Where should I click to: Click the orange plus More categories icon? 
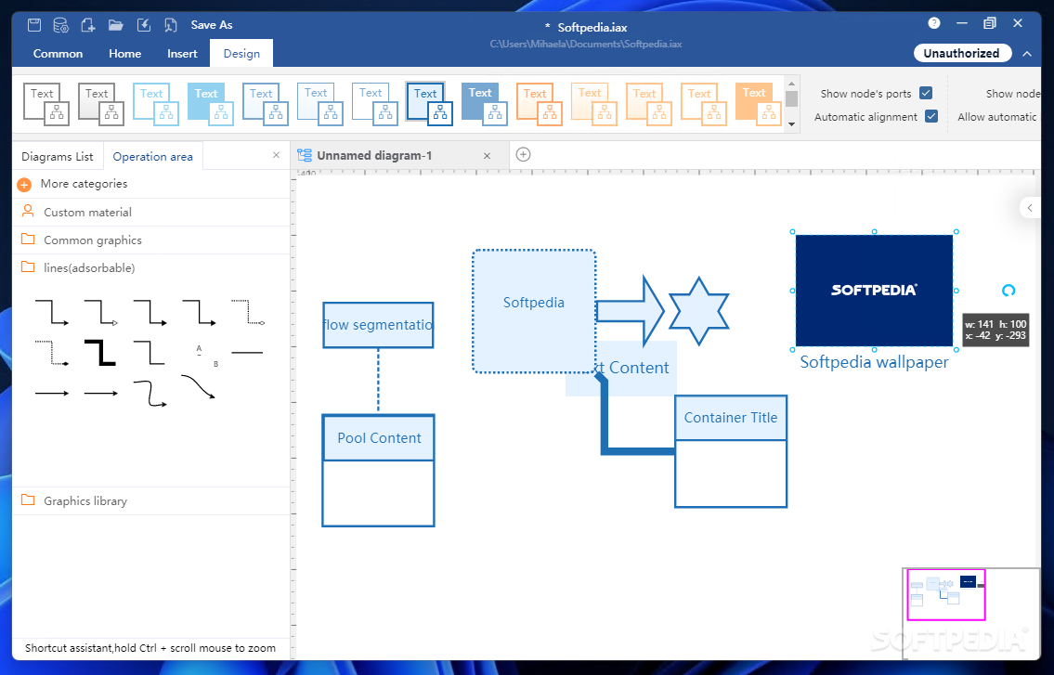pyautogui.click(x=24, y=184)
